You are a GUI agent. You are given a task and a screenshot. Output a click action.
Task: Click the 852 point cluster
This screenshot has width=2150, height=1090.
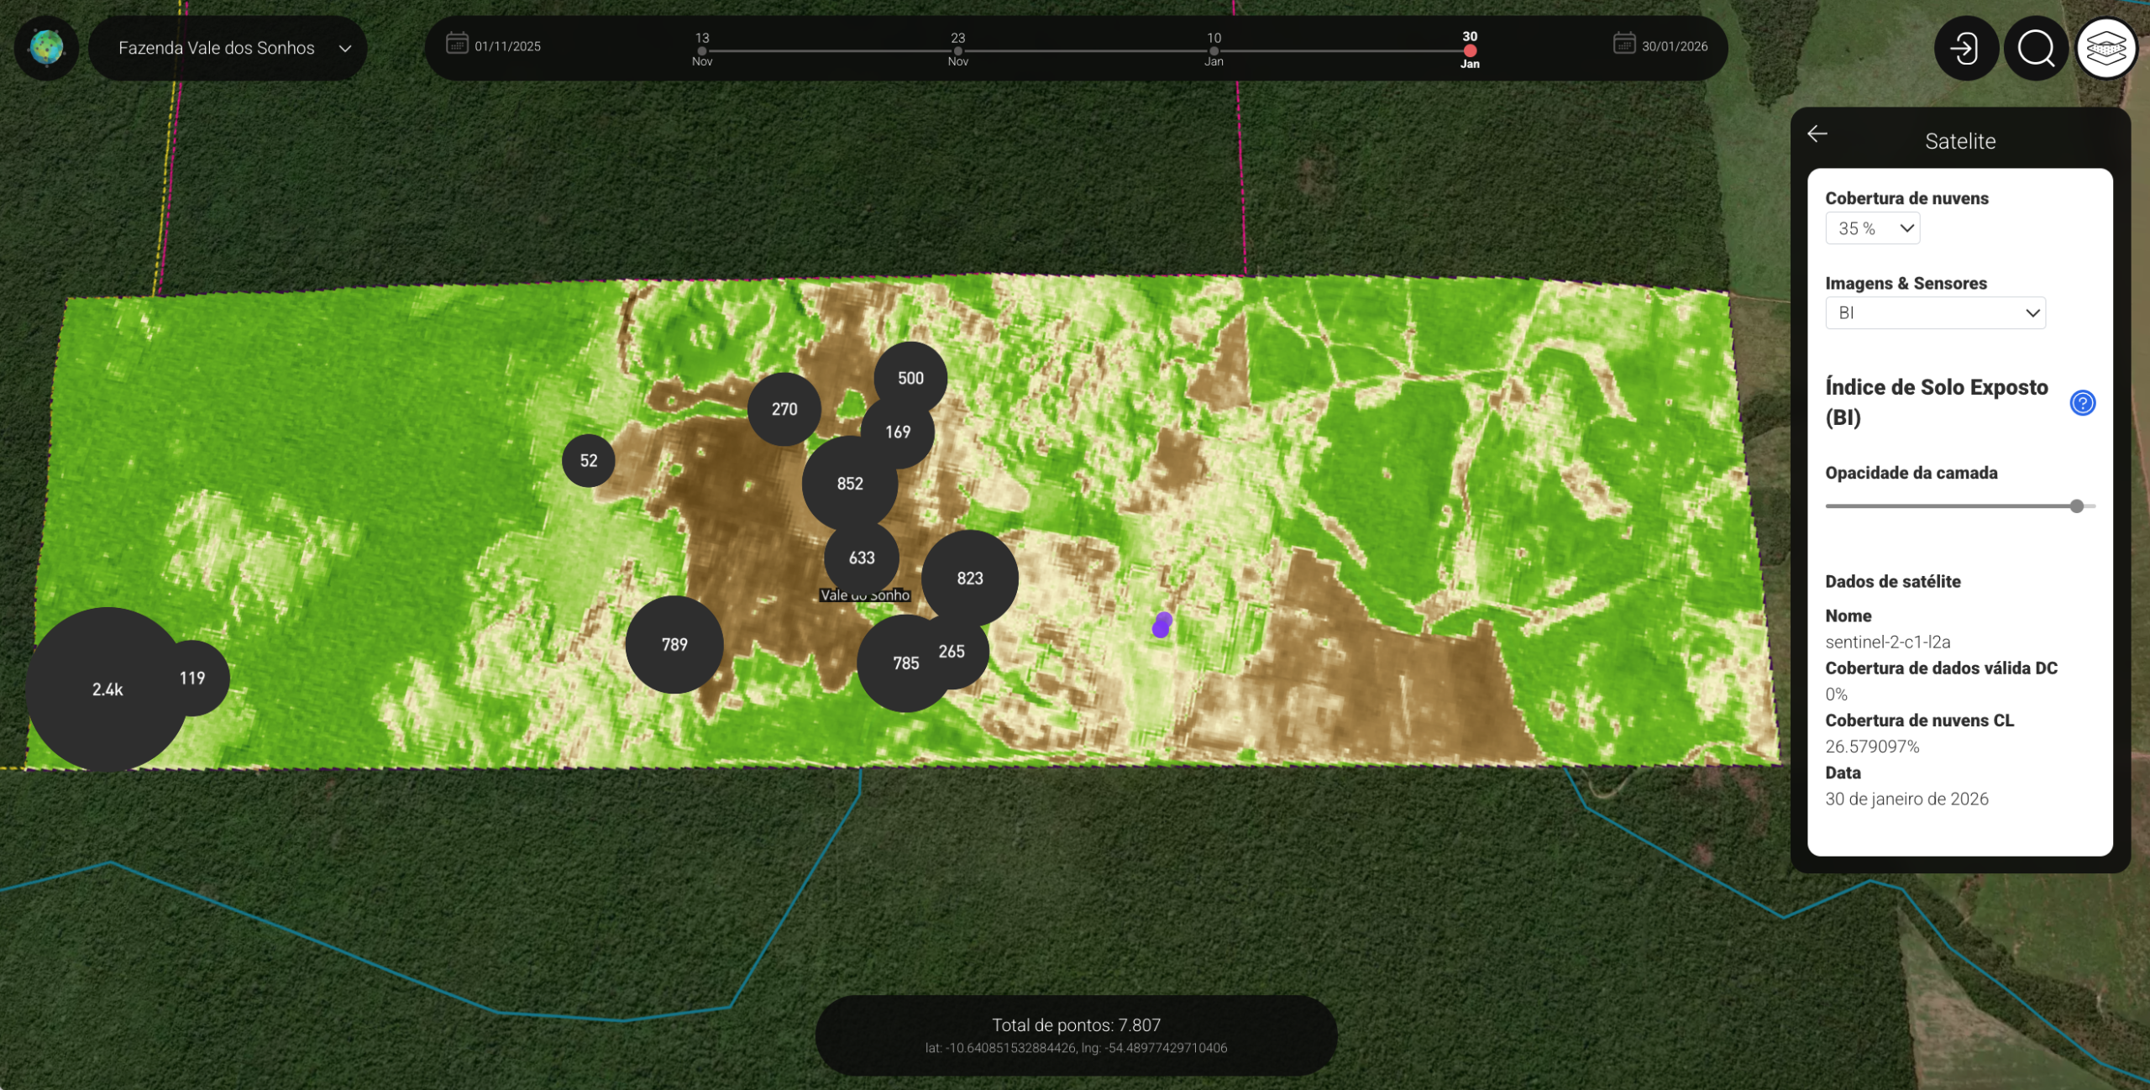coord(848,484)
